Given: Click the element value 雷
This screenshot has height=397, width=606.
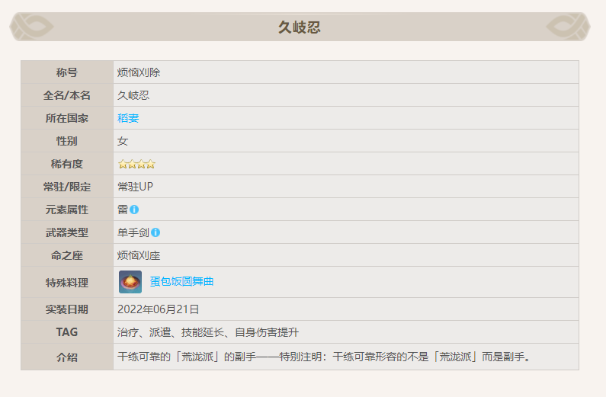Looking at the screenshot, I should [123, 210].
